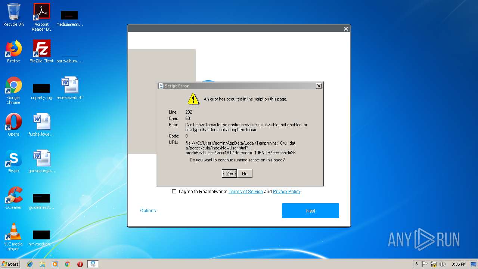Screen dimensions: 478x269
Task: Click Yes to continue running scripts
Action: [x=229, y=173]
